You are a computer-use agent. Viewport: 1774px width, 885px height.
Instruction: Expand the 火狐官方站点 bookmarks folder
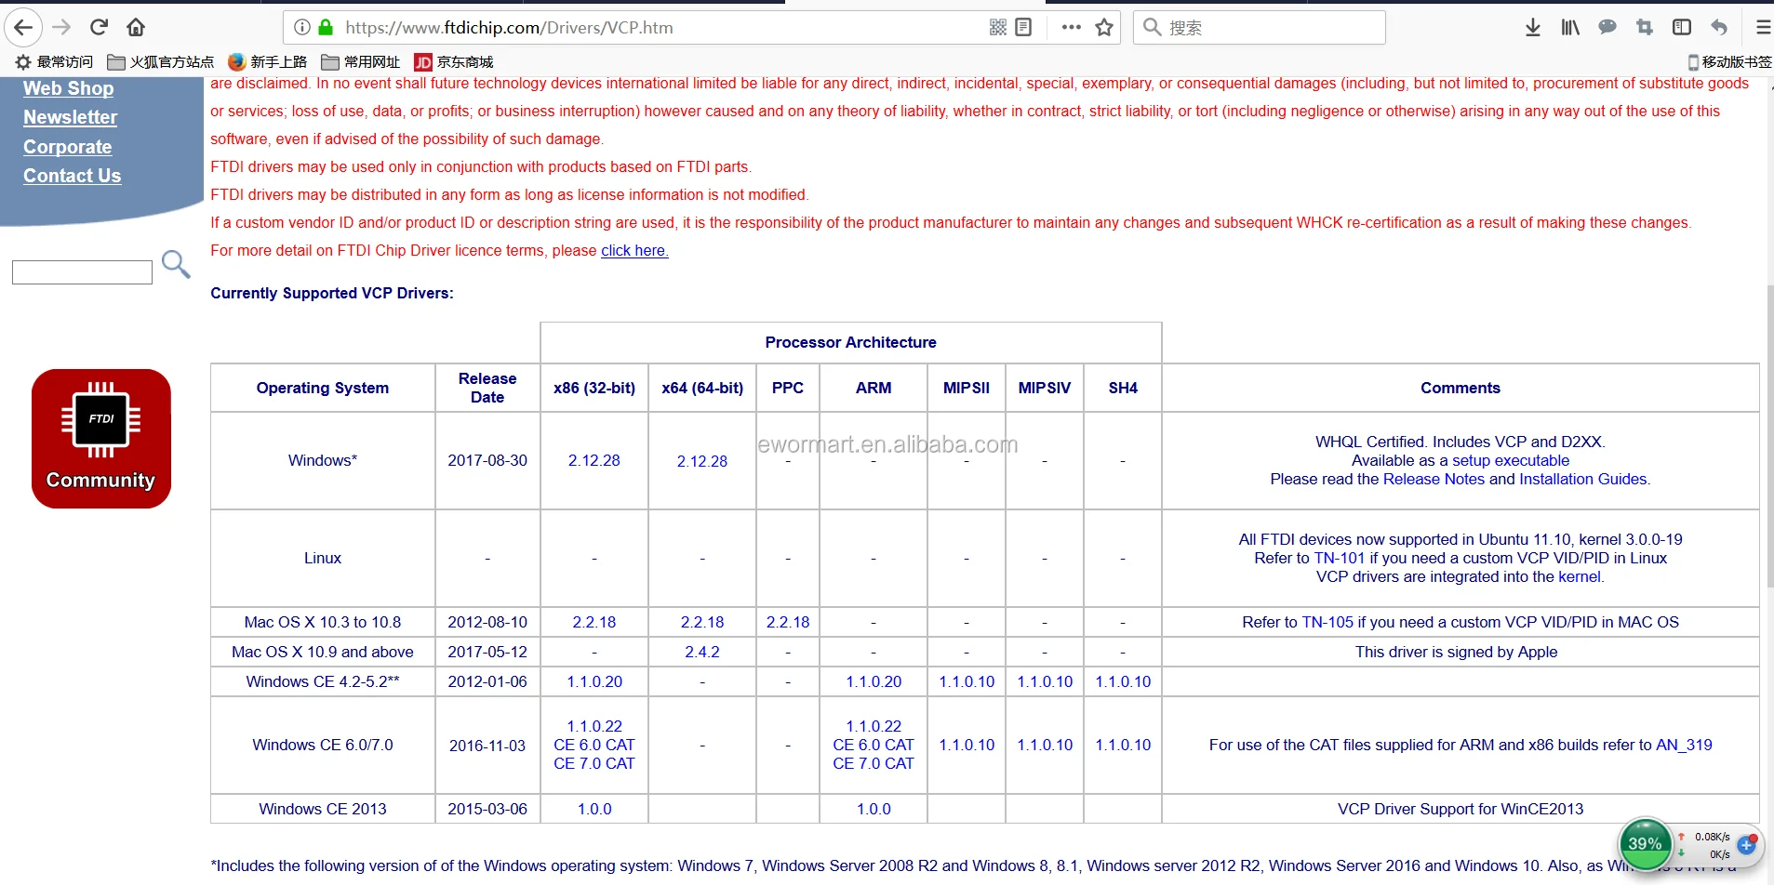(161, 62)
